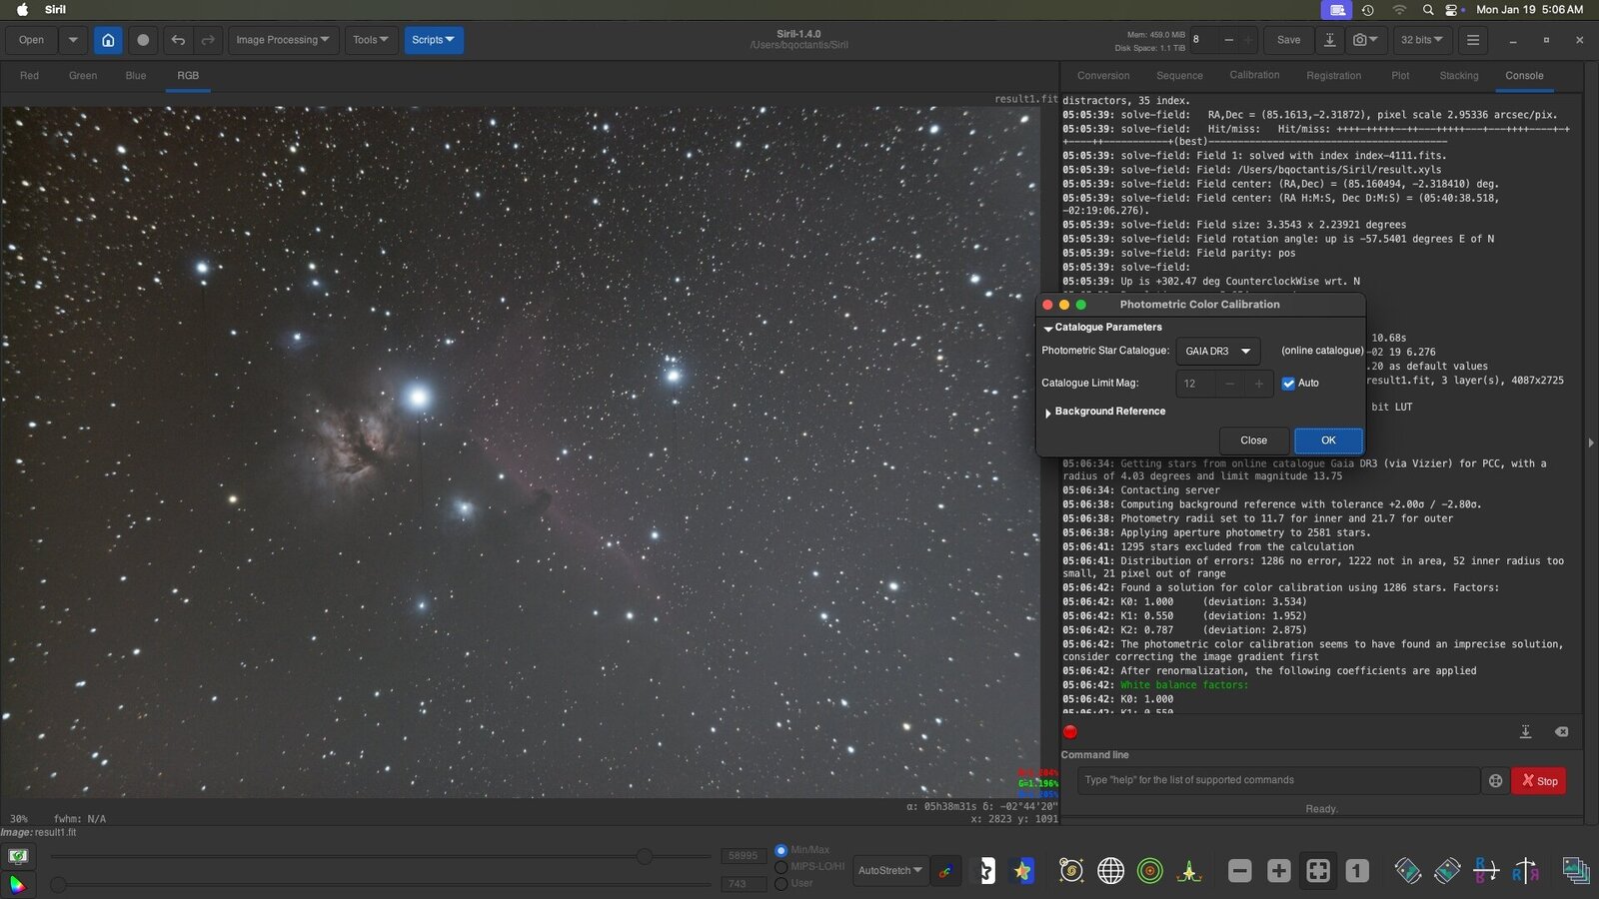
Task: Click Close in Photometric Color Calibration
Action: (x=1253, y=441)
